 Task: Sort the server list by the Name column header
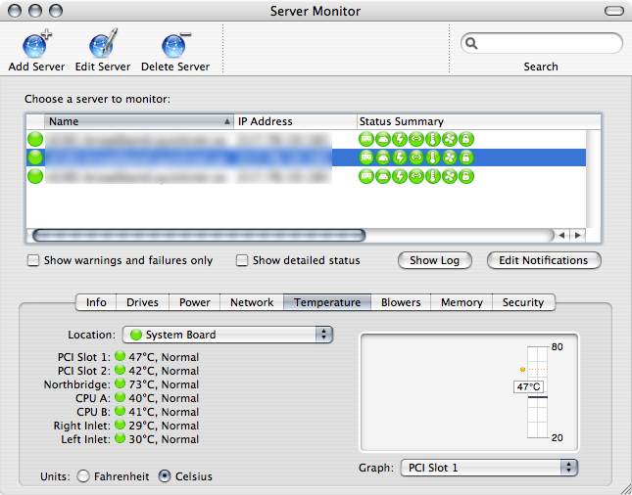coord(127,121)
